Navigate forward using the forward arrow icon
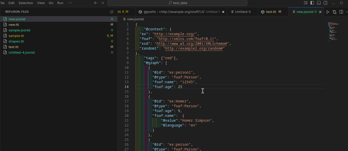348x151 pixels. tap(102, 3)
